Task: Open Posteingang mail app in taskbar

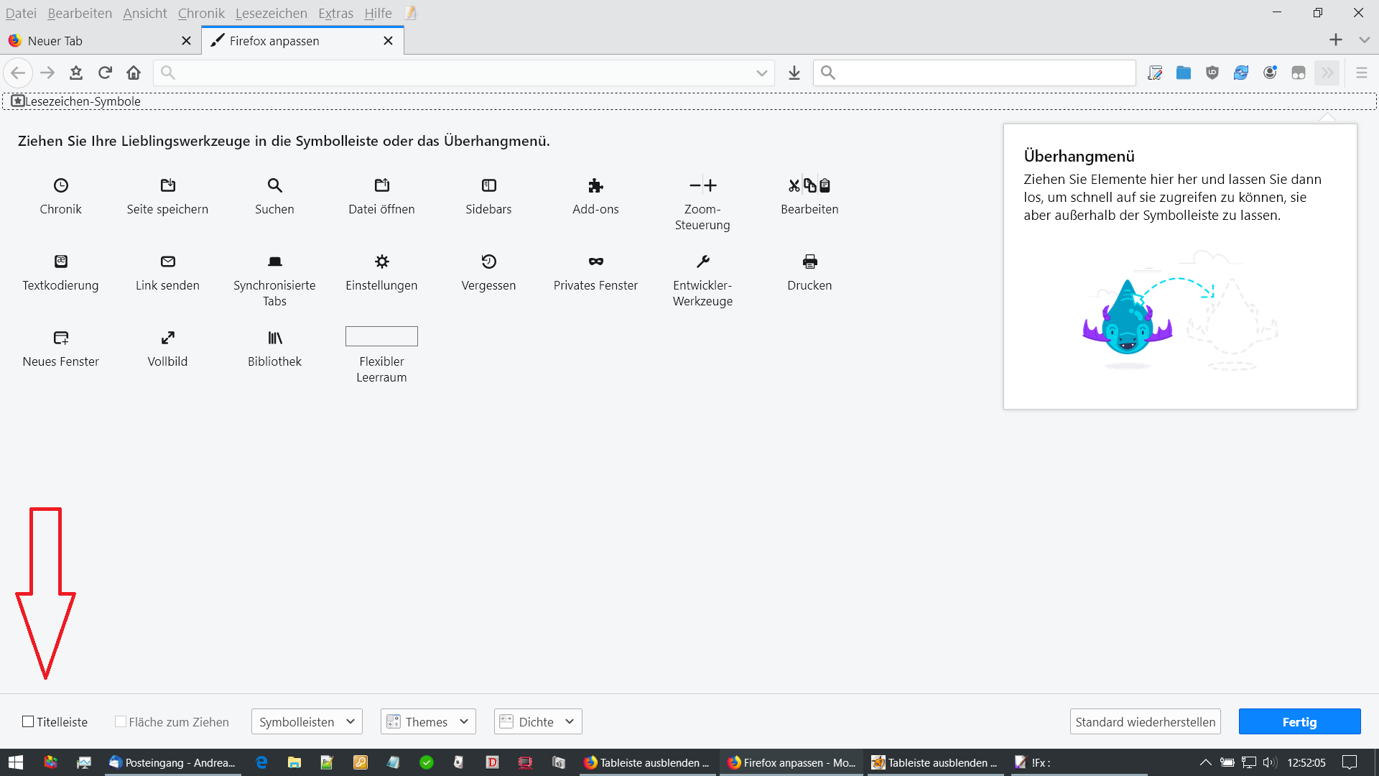Action: click(172, 762)
